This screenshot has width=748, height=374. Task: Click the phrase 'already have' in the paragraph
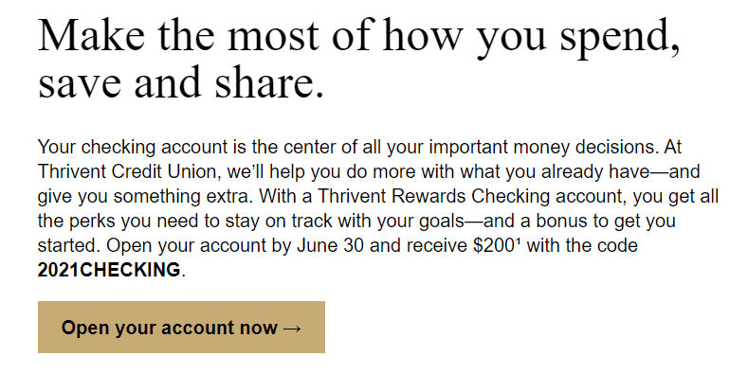point(595,171)
